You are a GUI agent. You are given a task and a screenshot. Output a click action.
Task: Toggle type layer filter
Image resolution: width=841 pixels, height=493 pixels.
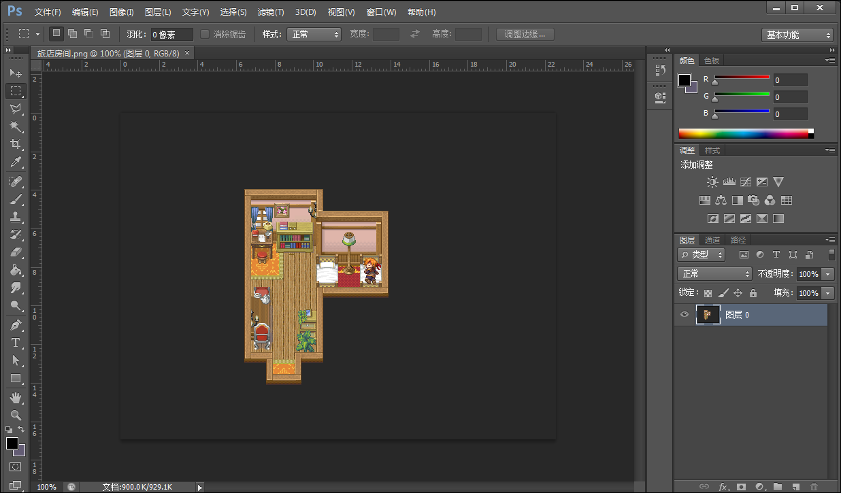(776, 255)
